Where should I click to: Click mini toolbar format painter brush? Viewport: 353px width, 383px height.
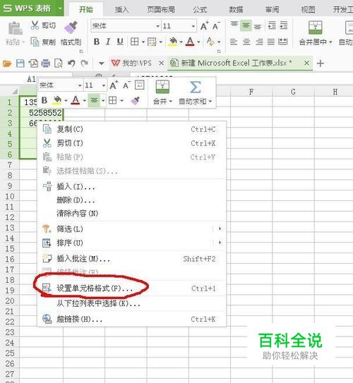(x=135, y=100)
